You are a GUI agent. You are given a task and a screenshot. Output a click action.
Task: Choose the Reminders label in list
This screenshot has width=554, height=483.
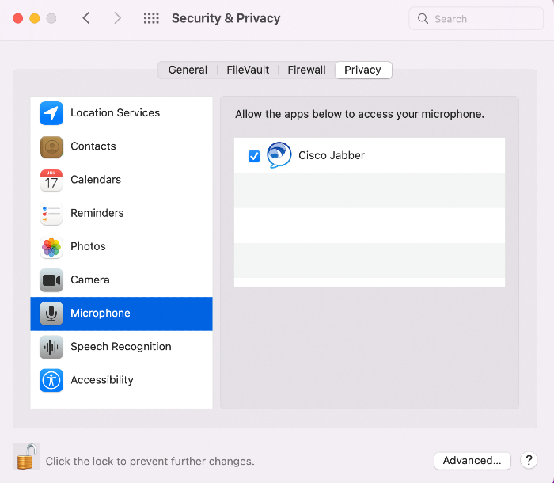[x=97, y=213]
